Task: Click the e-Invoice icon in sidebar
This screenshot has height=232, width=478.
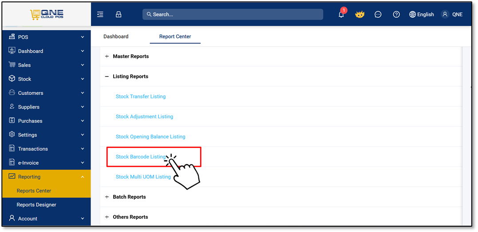Action: (x=12, y=162)
